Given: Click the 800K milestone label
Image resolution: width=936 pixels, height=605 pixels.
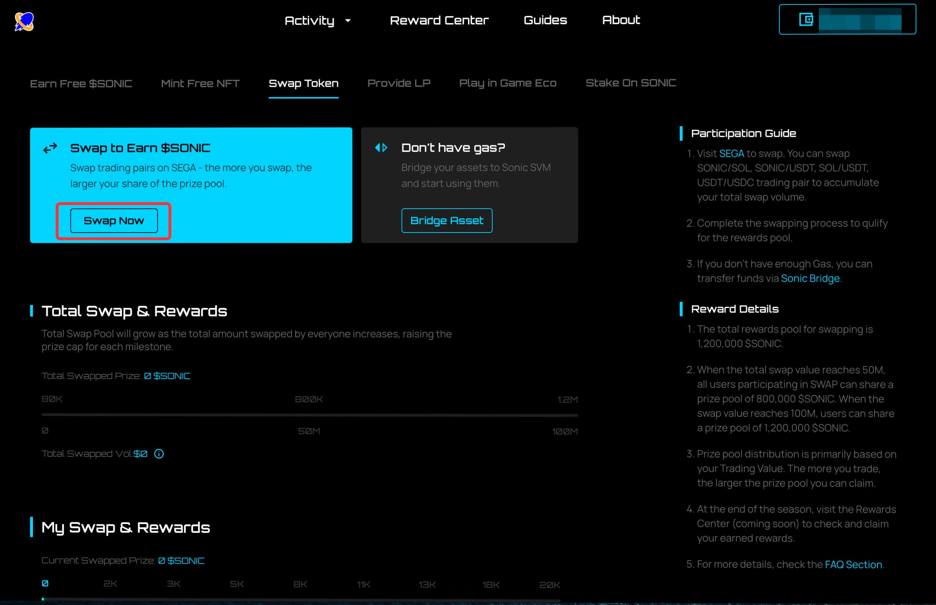Looking at the screenshot, I should click(309, 399).
